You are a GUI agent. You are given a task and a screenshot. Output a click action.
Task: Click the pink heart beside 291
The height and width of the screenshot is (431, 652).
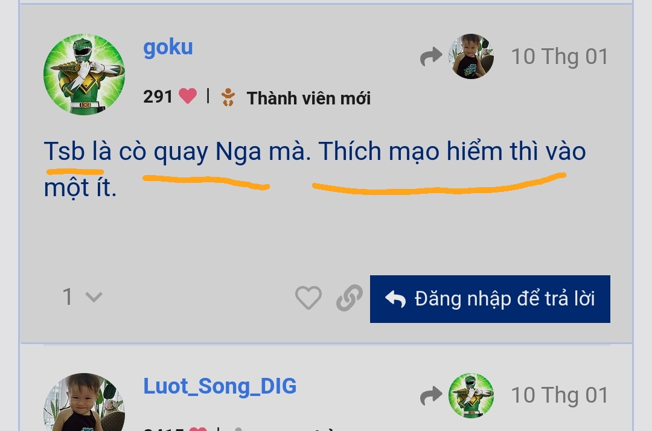click(188, 97)
